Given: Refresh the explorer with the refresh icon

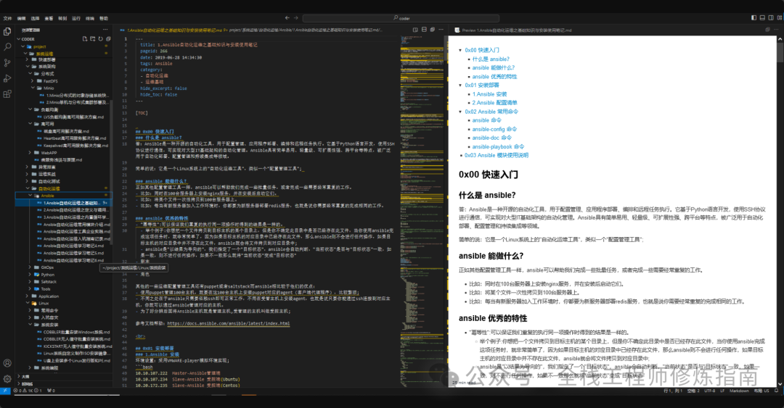Looking at the screenshot, I should coord(100,39).
